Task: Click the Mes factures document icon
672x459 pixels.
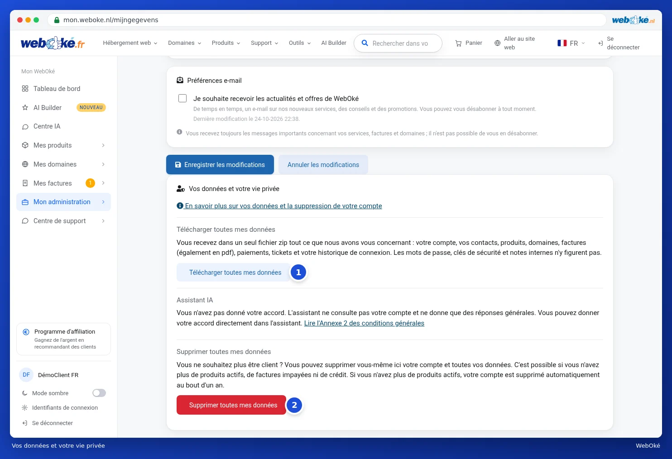Action: click(x=25, y=183)
